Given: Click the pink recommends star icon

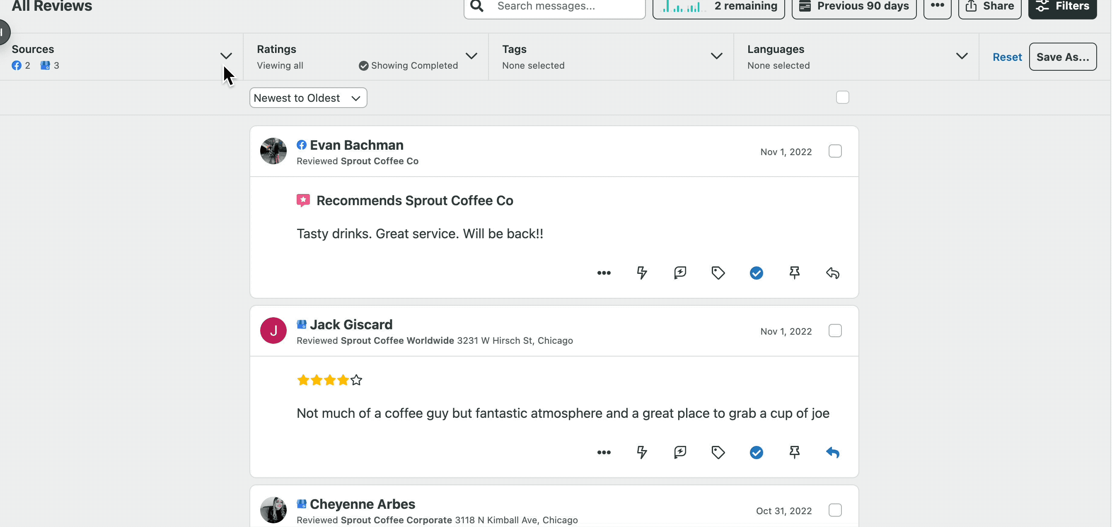Looking at the screenshot, I should 303,200.
